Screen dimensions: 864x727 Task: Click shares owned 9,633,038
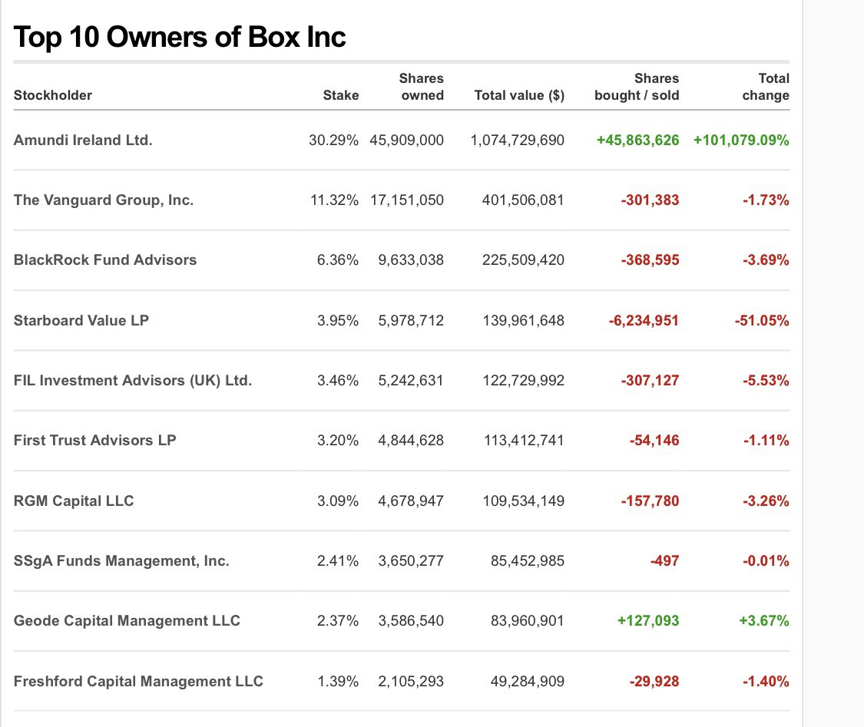411,260
